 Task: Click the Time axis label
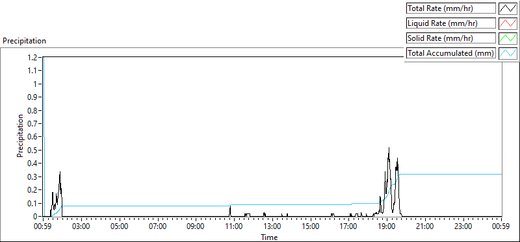tap(269, 237)
